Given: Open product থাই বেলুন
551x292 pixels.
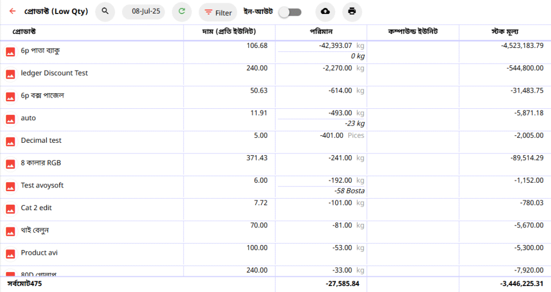Looking at the screenshot, I should point(34,231).
